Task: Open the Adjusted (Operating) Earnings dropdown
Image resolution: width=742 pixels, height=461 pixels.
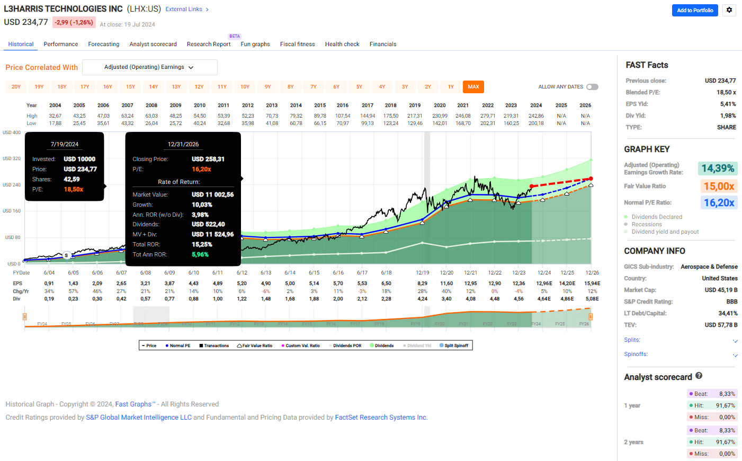Action: tap(150, 67)
